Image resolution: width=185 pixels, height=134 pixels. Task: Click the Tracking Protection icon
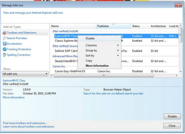(5, 49)
